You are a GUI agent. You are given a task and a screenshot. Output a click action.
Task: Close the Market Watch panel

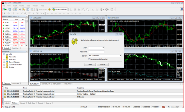click(x=27, y=16)
